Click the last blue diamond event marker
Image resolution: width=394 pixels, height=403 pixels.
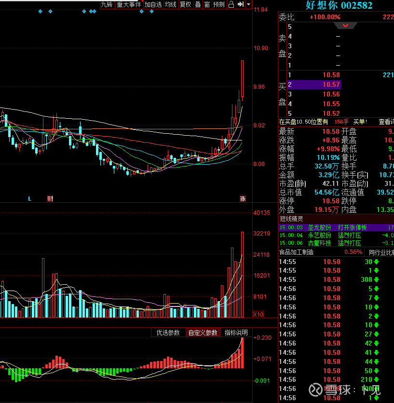(x=151, y=11)
